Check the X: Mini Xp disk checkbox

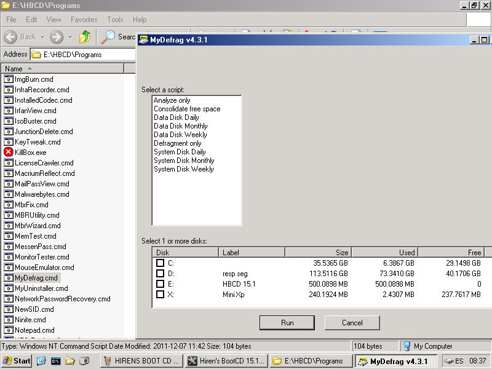(x=160, y=295)
